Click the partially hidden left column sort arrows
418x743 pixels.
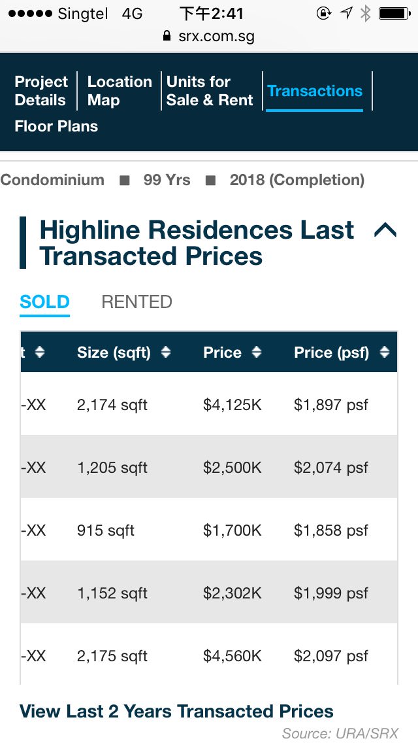[x=40, y=353]
